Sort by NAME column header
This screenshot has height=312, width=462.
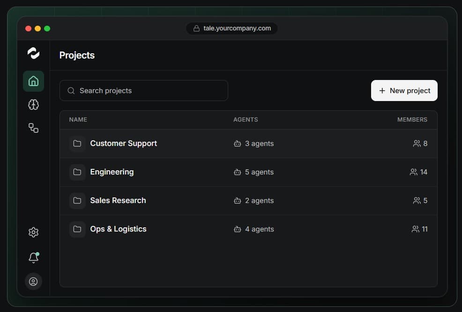78,120
